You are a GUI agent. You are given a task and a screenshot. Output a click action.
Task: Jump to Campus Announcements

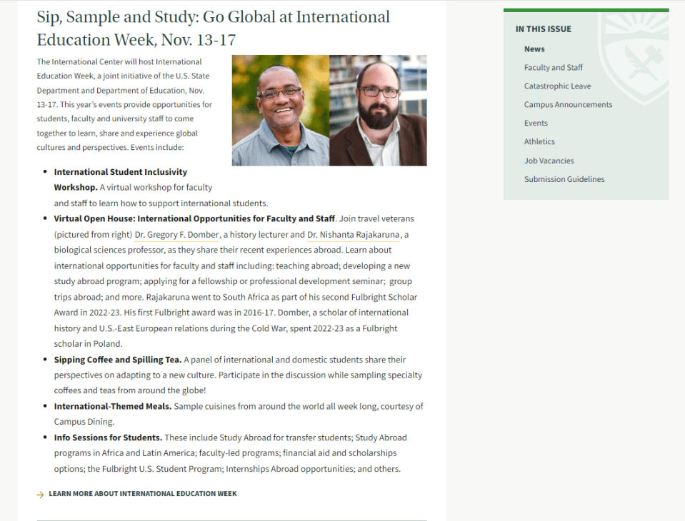568,105
